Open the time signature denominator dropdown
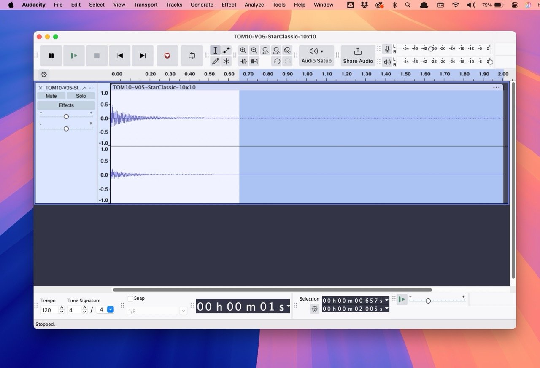 (111, 310)
